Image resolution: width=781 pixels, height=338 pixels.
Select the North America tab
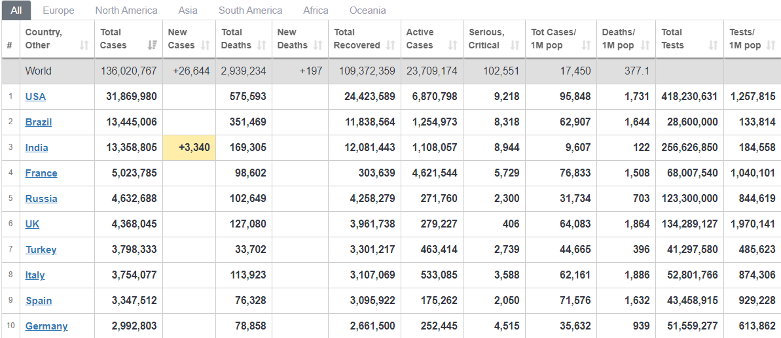pyautogui.click(x=126, y=10)
